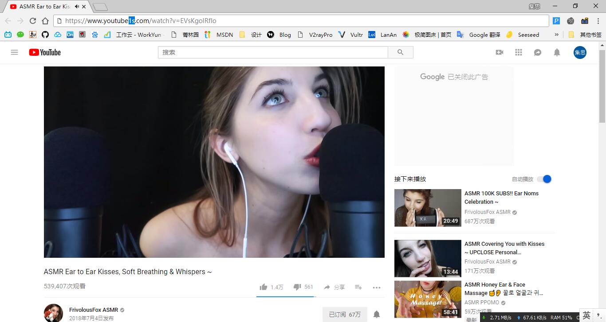This screenshot has height=322, width=606.
Task: Go back with browser back arrow
Action: pos(8,21)
